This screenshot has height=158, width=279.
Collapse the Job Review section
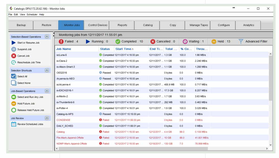(47, 118)
